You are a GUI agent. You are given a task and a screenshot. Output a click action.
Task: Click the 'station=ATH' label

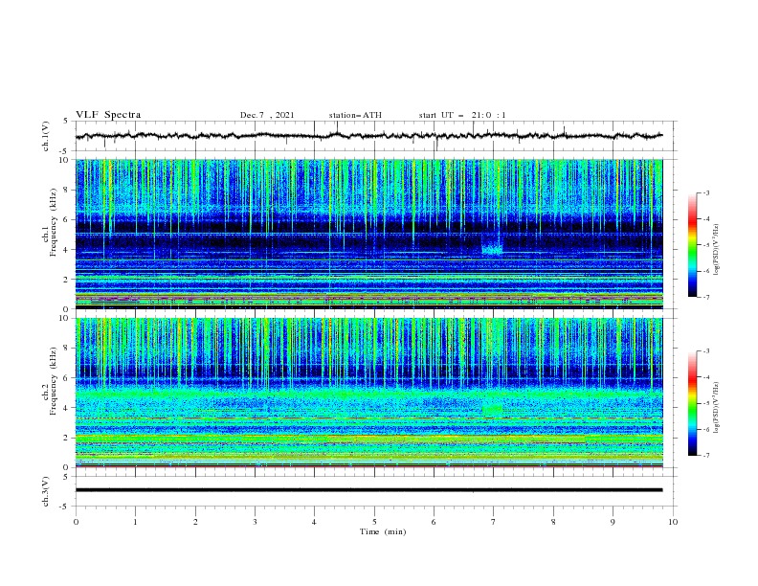[x=355, y=115]
